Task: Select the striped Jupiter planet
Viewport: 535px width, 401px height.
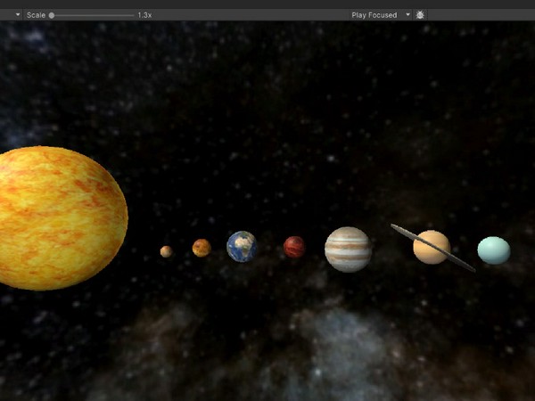Action: pos(348,249)
